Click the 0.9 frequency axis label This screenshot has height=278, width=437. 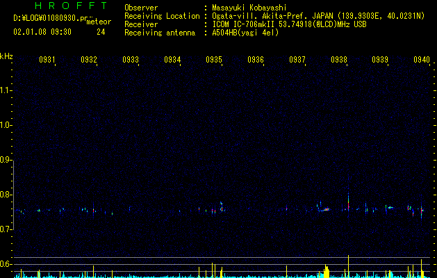[6, 160]
